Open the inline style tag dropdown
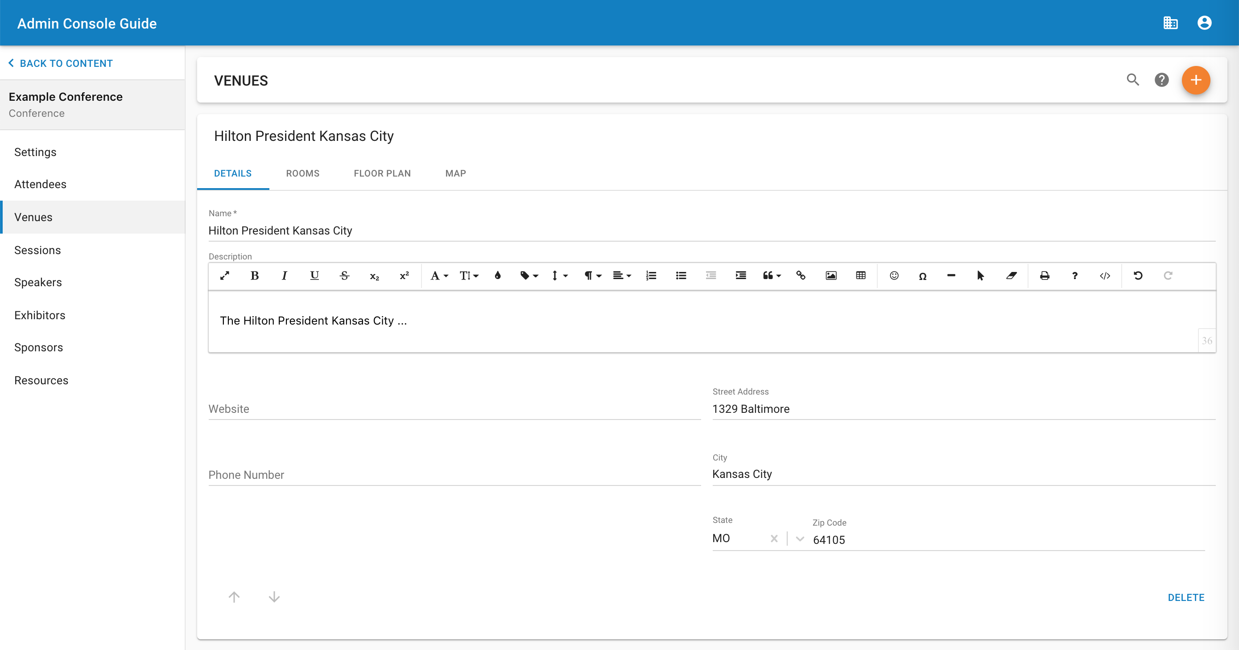The height and width of the screenshot is (650, 1239). [x=529, y=276]
